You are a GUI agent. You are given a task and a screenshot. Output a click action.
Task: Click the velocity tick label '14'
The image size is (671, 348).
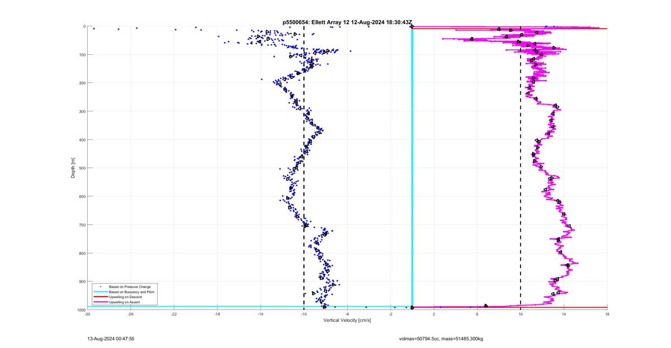point(564,314)
